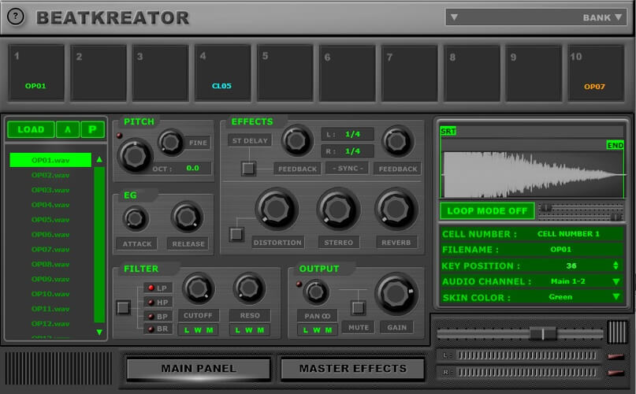Click the help question mark icon
636x394 pixels.
coord(16,17)
